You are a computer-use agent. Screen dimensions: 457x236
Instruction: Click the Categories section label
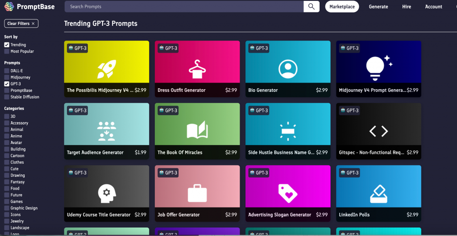tap(14, 108)
